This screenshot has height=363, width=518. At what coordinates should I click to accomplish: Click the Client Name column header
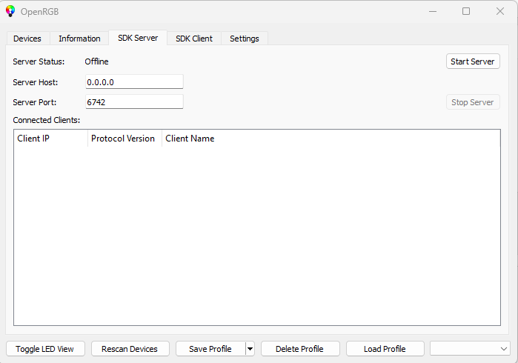[x=331, y=139]
